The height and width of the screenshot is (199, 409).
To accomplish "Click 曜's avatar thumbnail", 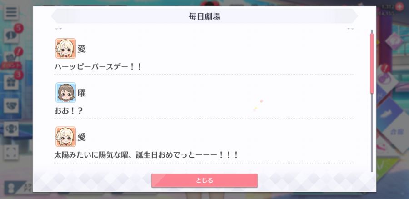I will 65,93.
